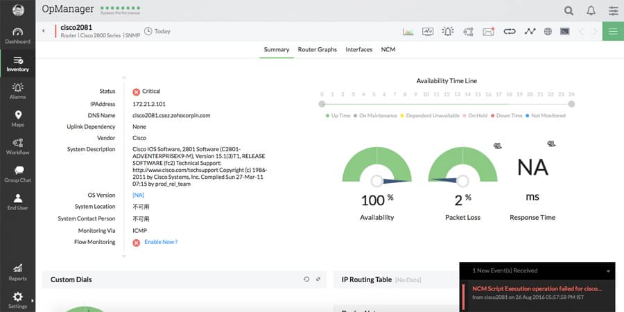Image resolution: width=624 pixels, height=312 pixels.
Task: Click the back arrow beside cisco2081
Action: (44, 31)
